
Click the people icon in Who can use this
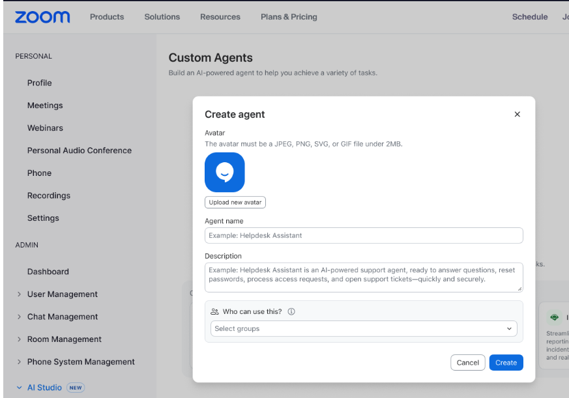pos(214,311)
